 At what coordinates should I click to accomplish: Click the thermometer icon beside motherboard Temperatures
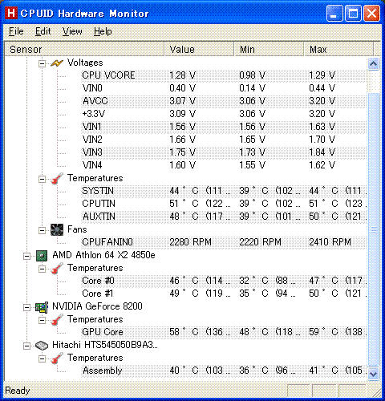point(57,178)
